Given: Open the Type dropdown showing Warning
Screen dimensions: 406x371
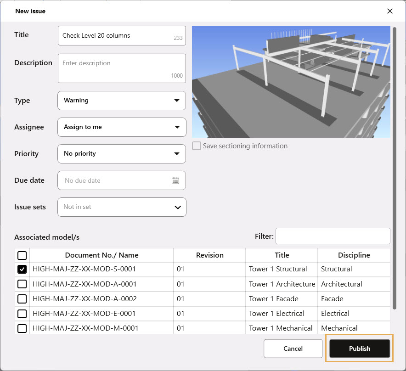Looking at the screenshot, I should [x=122, y=101].
